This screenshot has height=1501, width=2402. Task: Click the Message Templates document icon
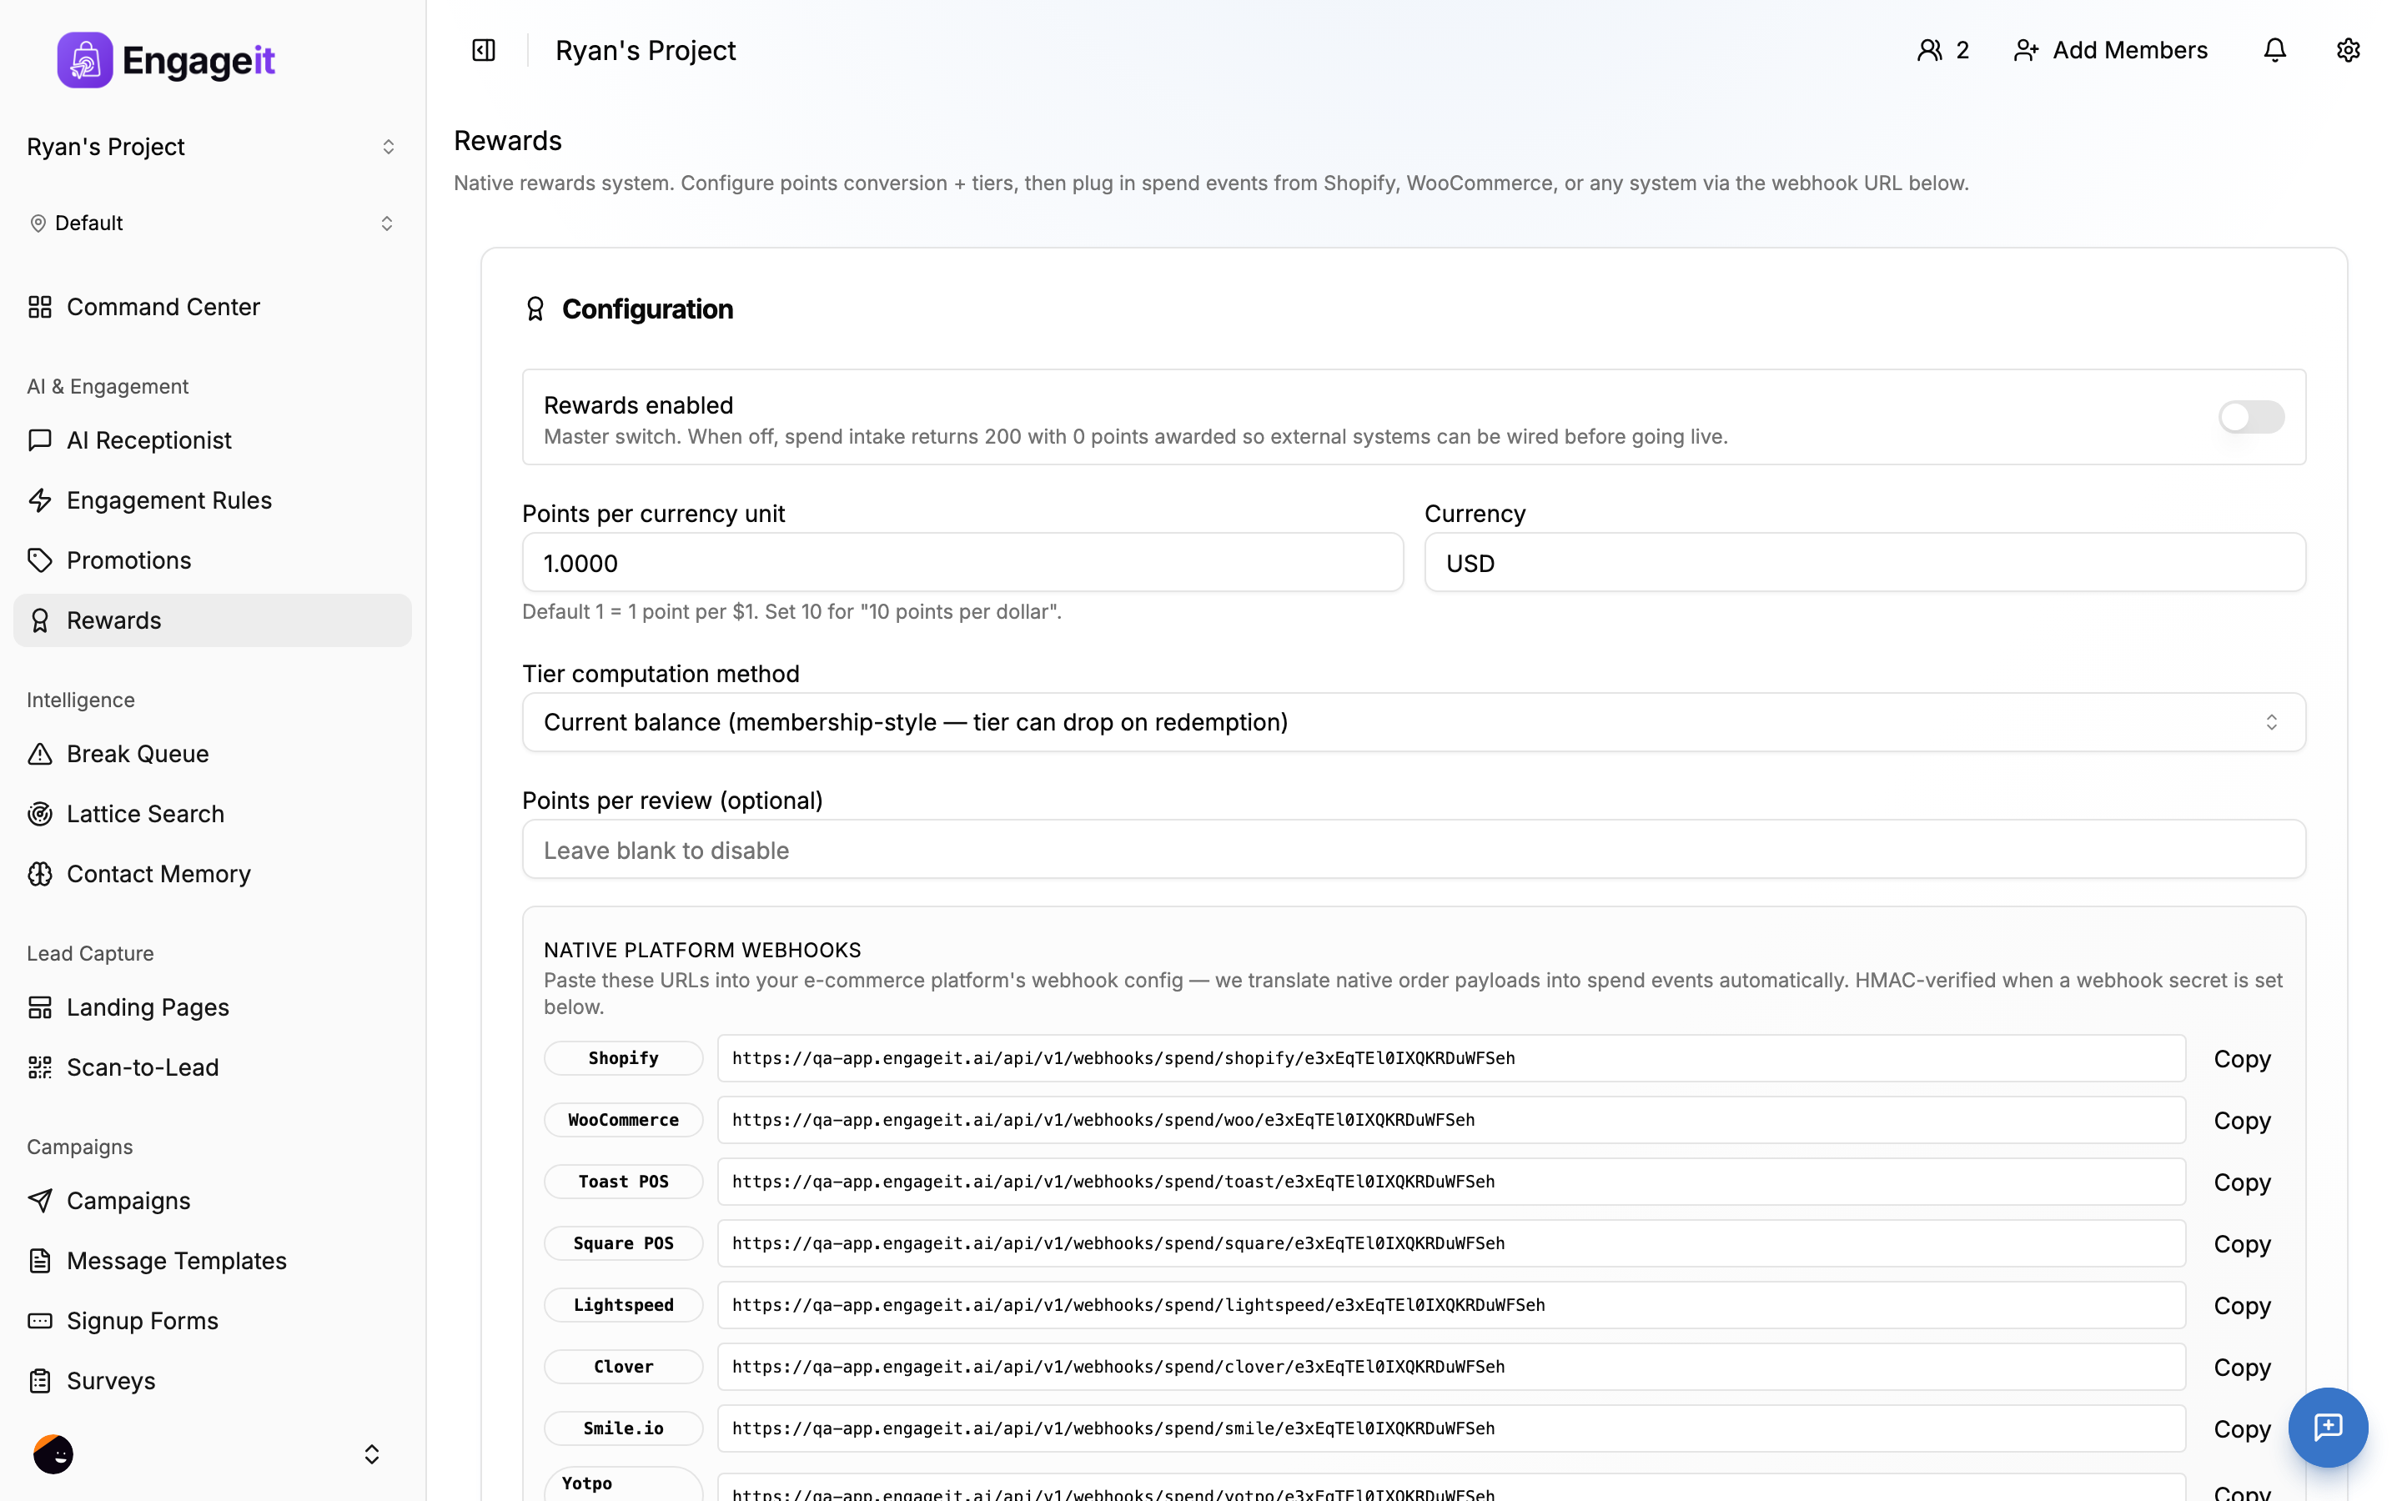click(x=40, y=1261)
